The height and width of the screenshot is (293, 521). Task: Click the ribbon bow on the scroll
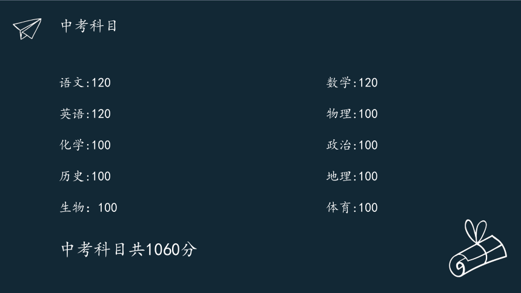tap(476, 231)
